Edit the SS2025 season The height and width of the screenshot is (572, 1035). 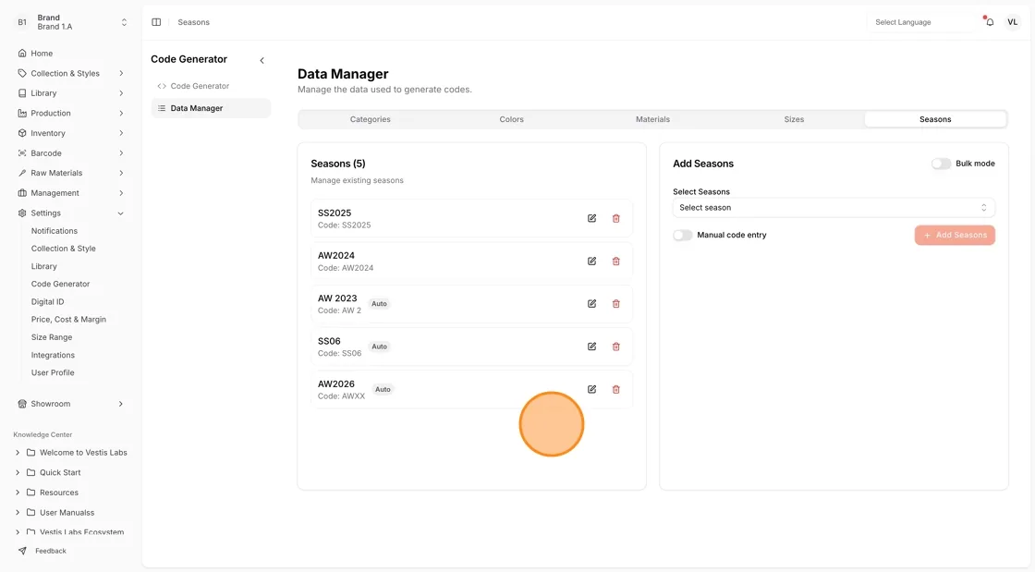[591, 218]
